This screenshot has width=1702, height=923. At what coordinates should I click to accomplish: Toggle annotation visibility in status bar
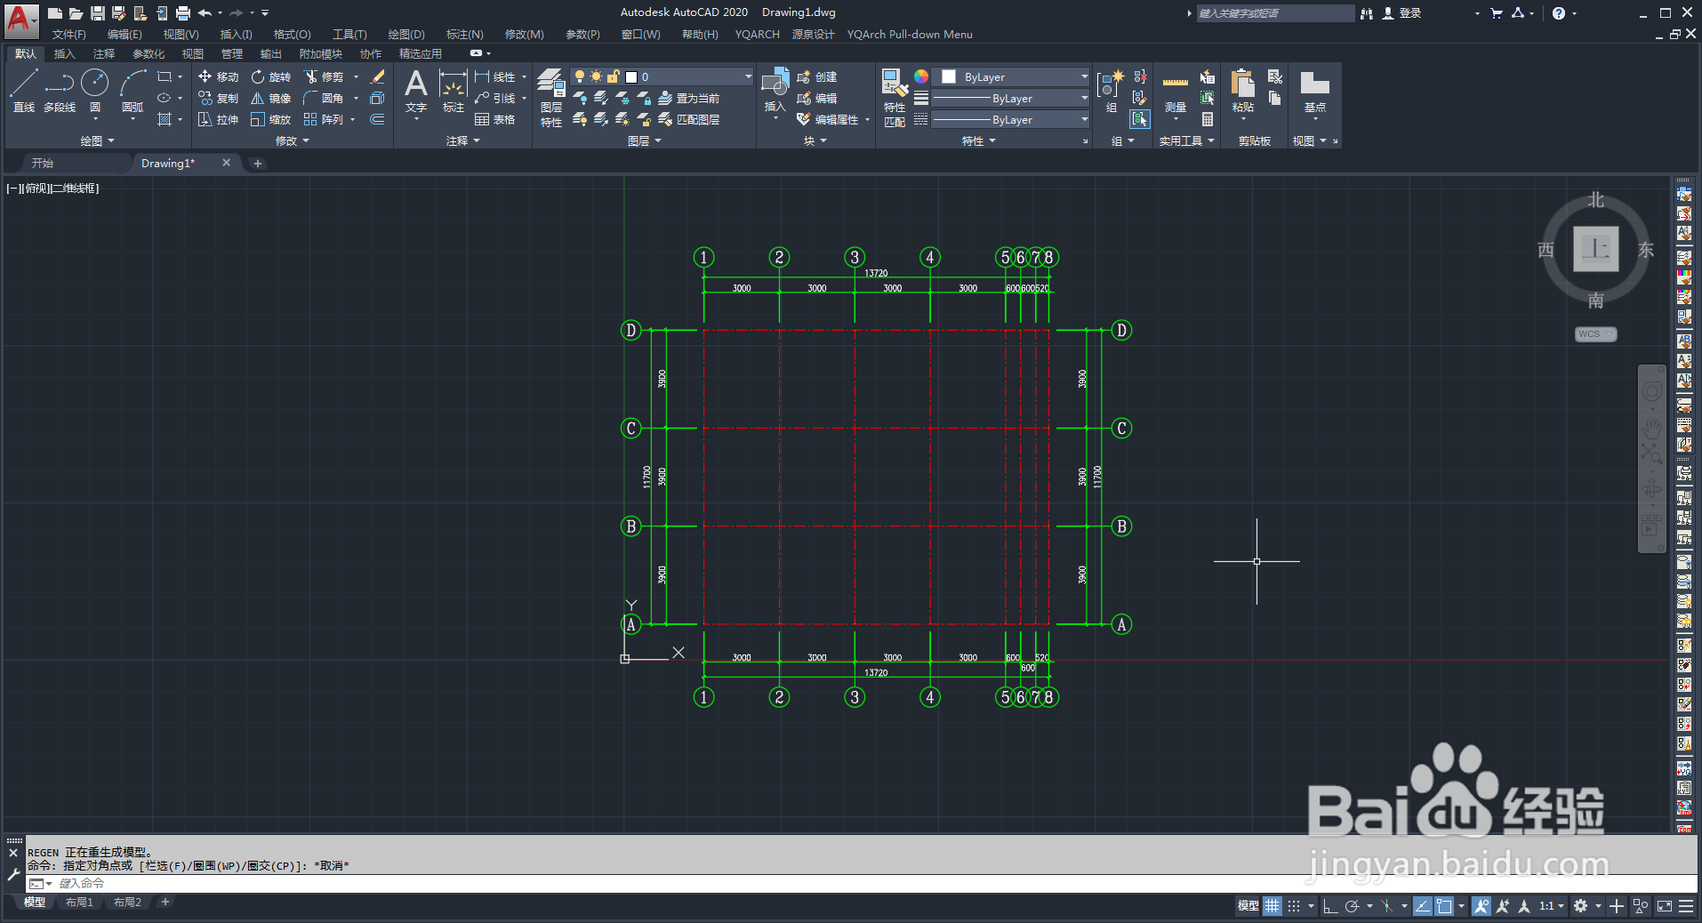coord(1481,906)
